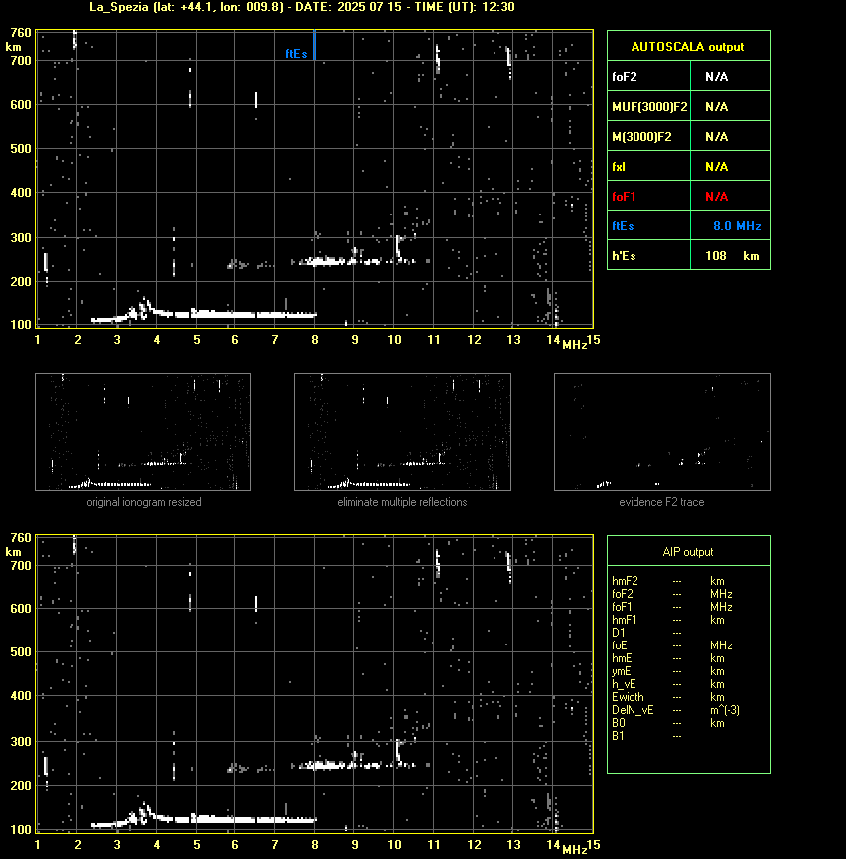Viewport: 846px width, 859px height.
Task: Select the "8.0 MHz" ftEs value
Action: [737, 226]
